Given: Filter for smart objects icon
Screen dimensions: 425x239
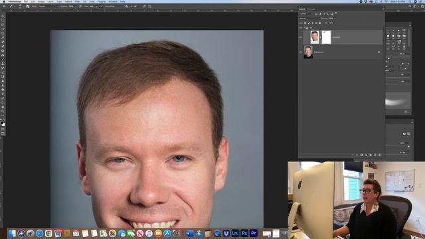Looking at the screenshot, I should point(332,13).
